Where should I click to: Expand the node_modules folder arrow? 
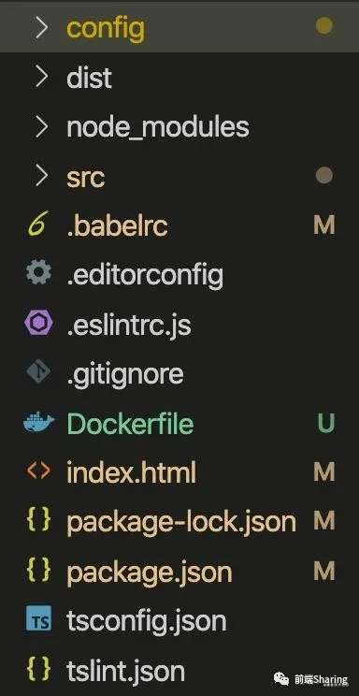41,127
